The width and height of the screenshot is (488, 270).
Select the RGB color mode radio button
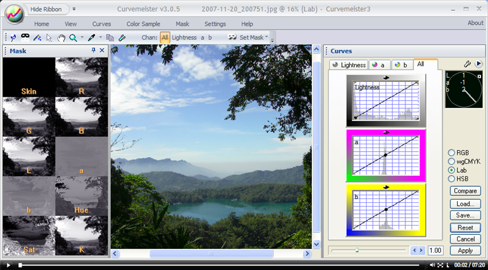click(x=452, y=153)
